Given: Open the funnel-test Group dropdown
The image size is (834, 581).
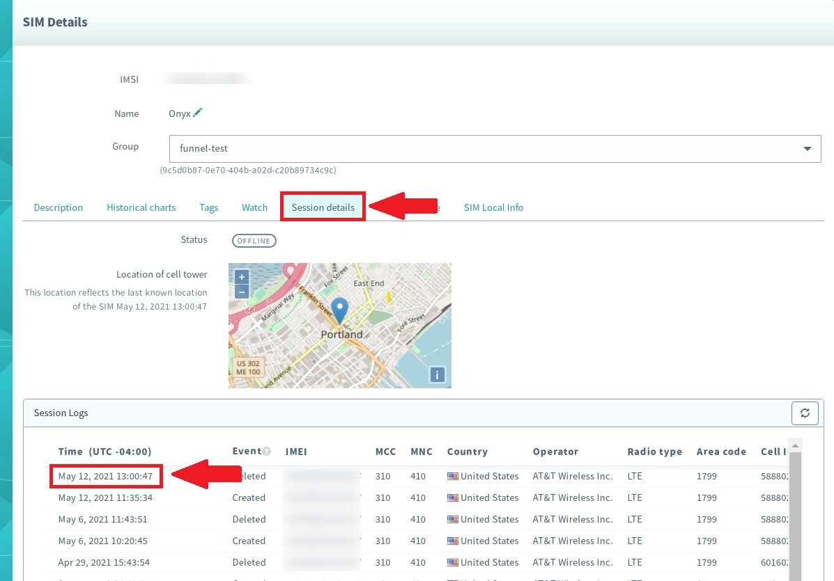Looking at the screenshot, I should (495, 149).
